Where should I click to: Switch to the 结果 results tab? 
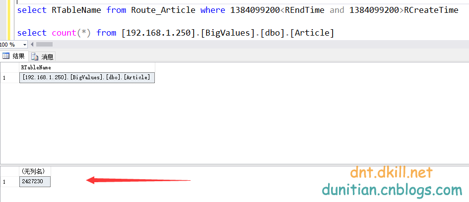tap(14, 56)
